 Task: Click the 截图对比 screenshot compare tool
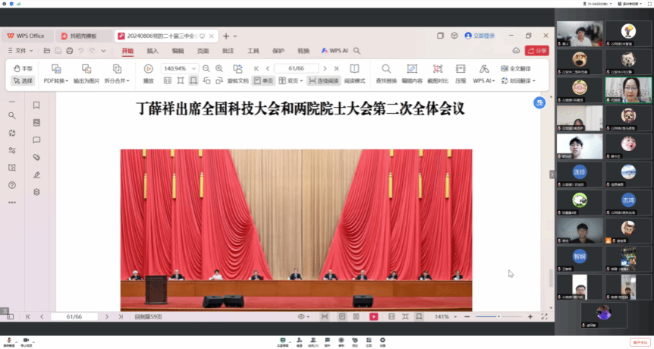click(436, 73)
